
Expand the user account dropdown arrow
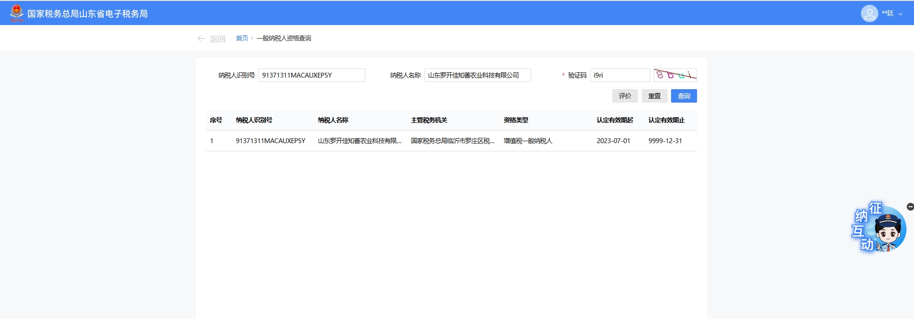(x=901, y=14)
